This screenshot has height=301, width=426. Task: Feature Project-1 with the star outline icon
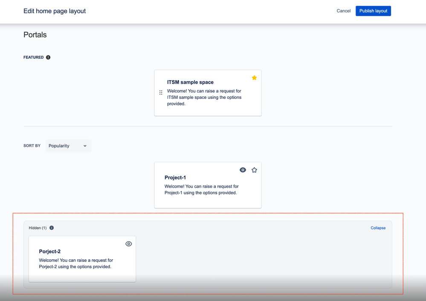[254, 170]
